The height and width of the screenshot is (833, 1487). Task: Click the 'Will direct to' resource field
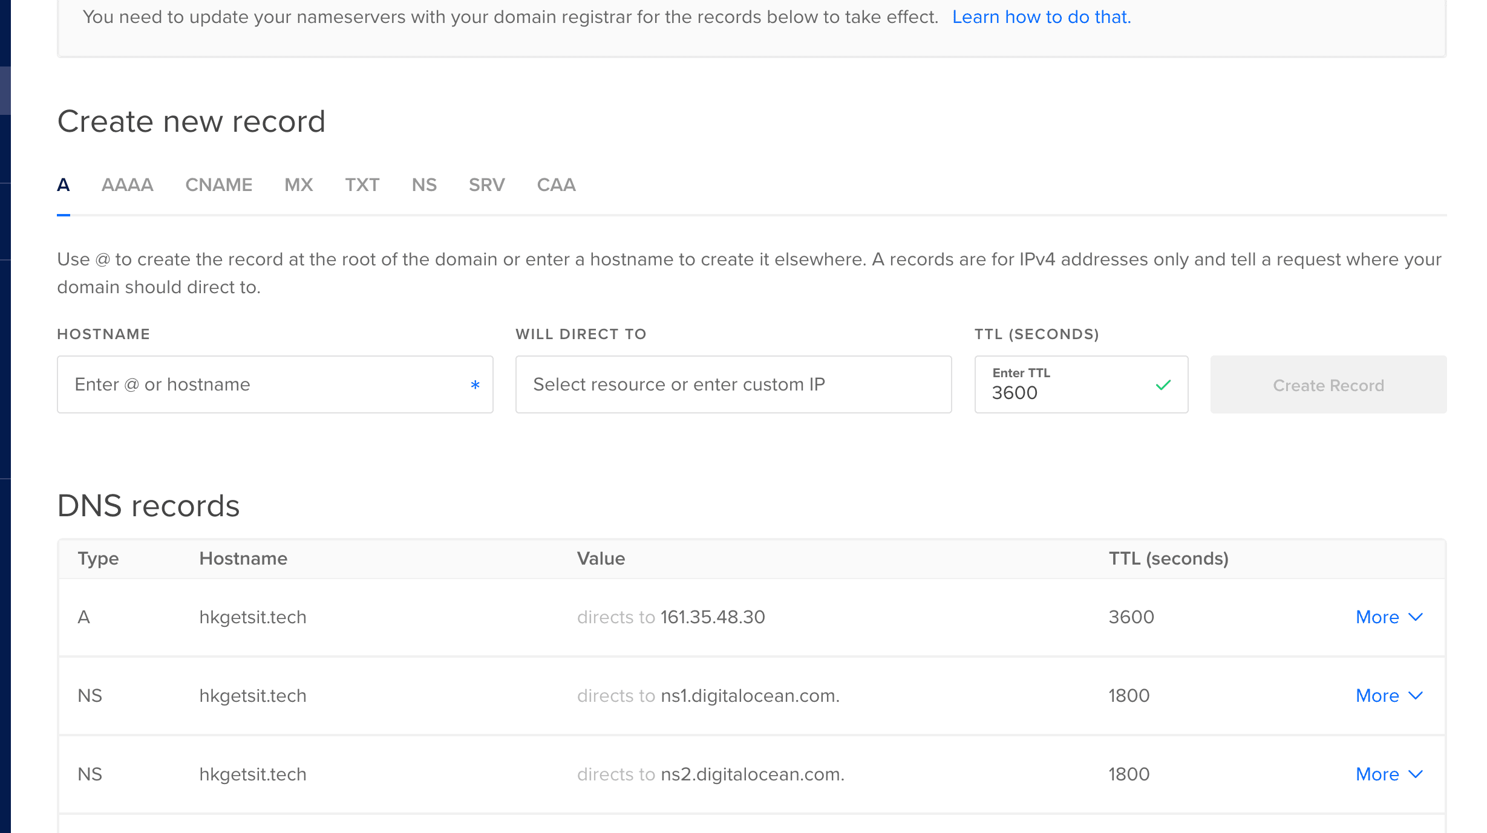coord(733,384)
